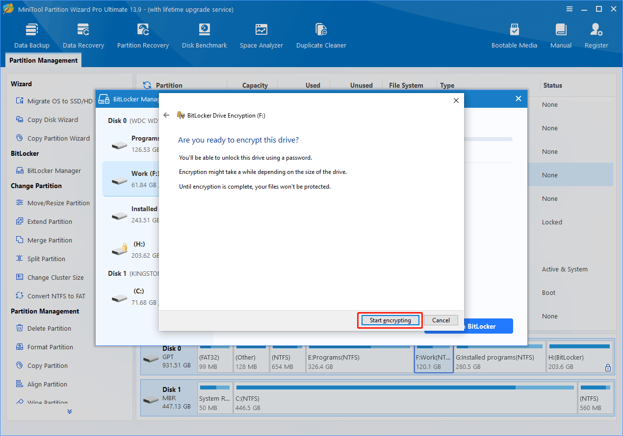Go back in BitLocker Drive Encryption dialog
The image size is (623, 436).
click(x=166, y=115)
